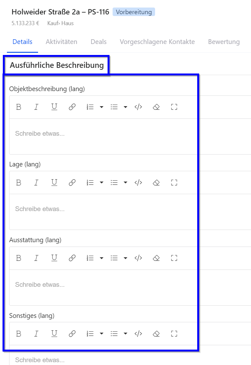The height and width of the screenshot is (365, 251).
Task: Insert numbered list in Ausstattung editor
Action: [x=90, y=258]
